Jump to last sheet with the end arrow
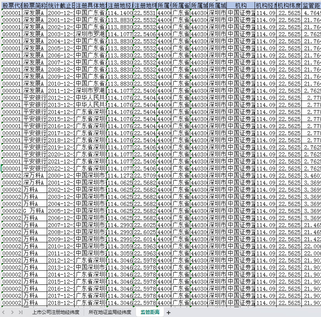Viewport: 321px width, 317px height. (x=20, y=312)
